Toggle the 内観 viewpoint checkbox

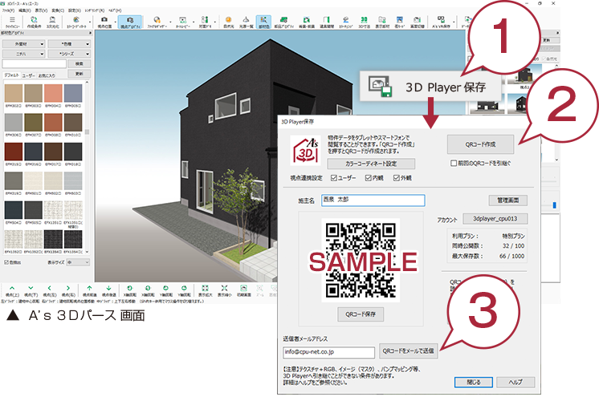click(369, 178)
